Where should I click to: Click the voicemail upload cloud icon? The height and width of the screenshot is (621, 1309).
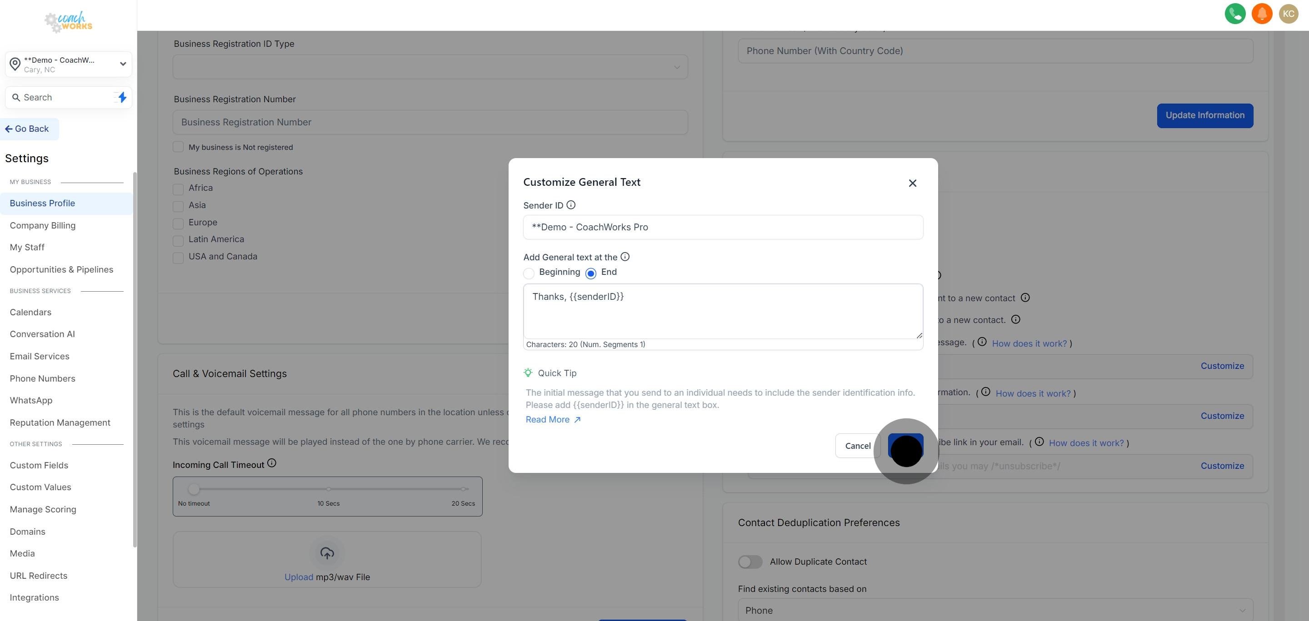tap(327, 553)
